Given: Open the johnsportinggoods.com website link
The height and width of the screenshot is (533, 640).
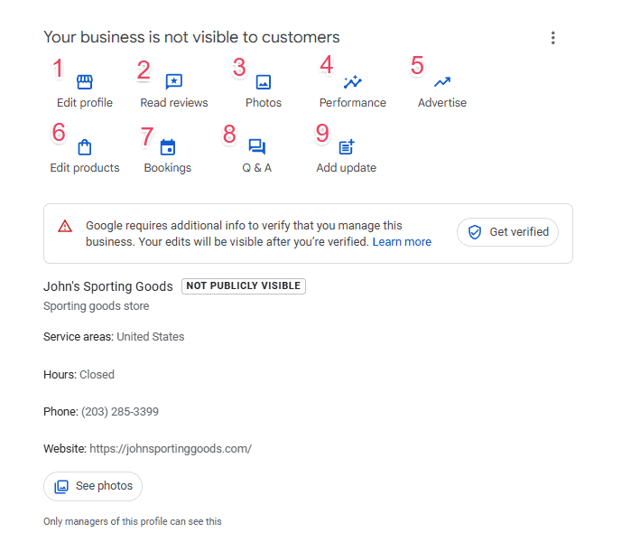Looking at the screenshot, I should [x=171, y=448].
